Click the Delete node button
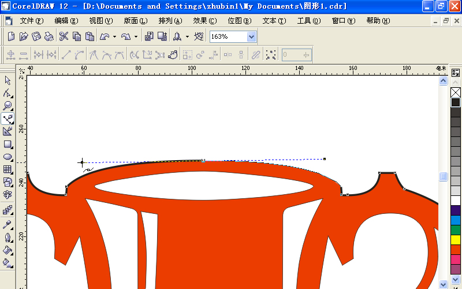This screenshot has width=462, height=289. pyautogui.click(x=23, y=55)
